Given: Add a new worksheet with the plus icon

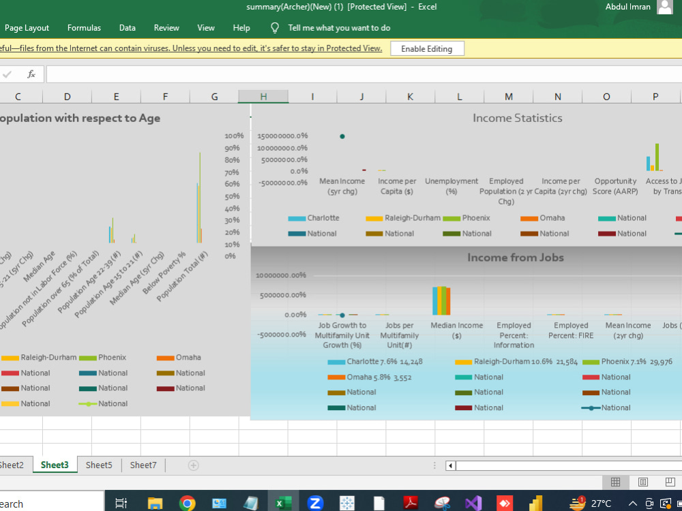Looking at the screenshot, I should point(193,465).
